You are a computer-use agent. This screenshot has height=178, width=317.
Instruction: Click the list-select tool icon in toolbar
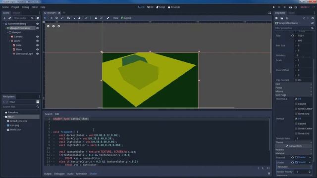68,18
